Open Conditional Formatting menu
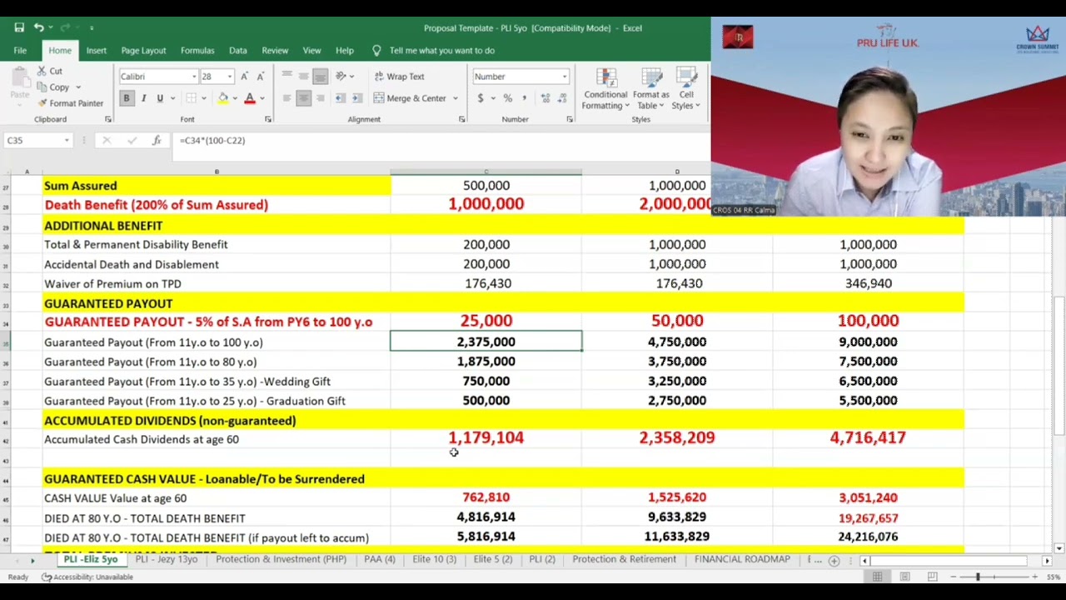 point(606,89)
